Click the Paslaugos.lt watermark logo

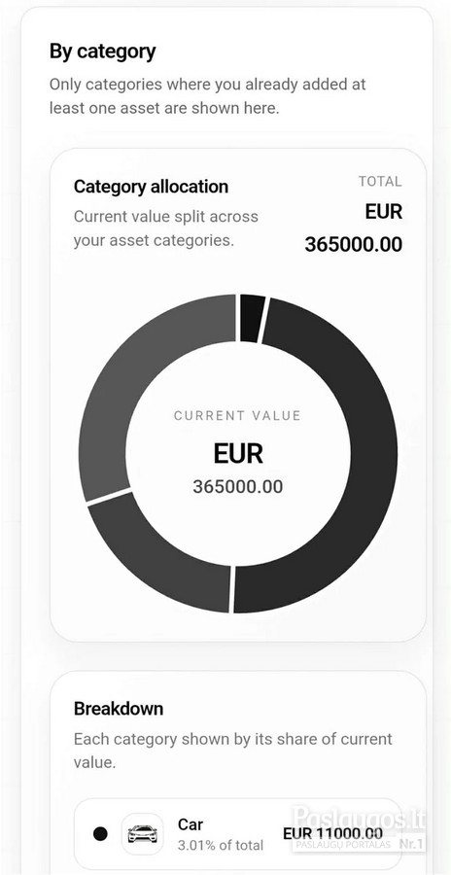tap(359, 818)
